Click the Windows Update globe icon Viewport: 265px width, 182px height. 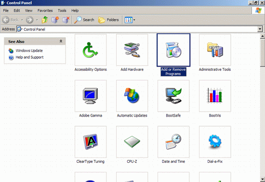click(11, 51)
